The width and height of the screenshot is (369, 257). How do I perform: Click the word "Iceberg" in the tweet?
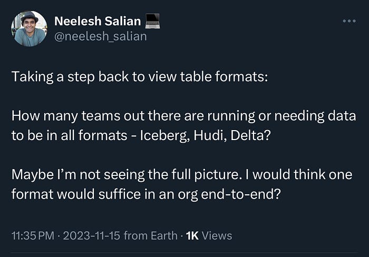[159, 135]
